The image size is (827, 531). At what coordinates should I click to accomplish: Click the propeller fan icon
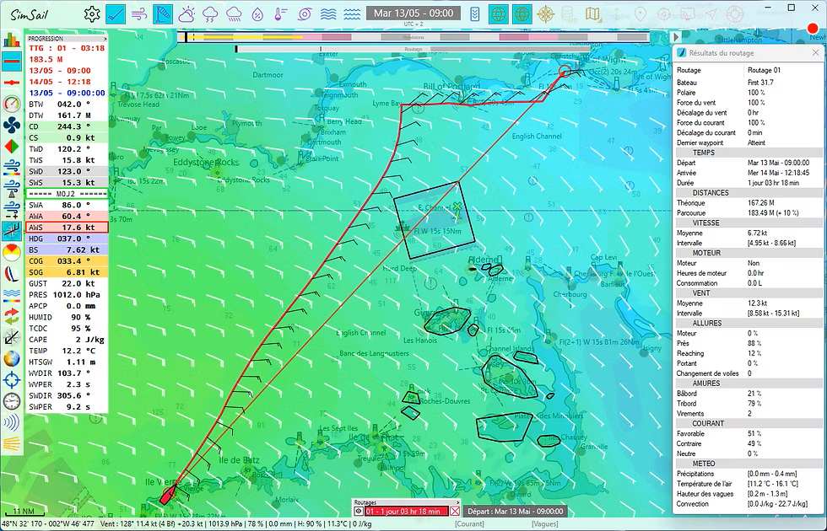click(x=11, y=126)
